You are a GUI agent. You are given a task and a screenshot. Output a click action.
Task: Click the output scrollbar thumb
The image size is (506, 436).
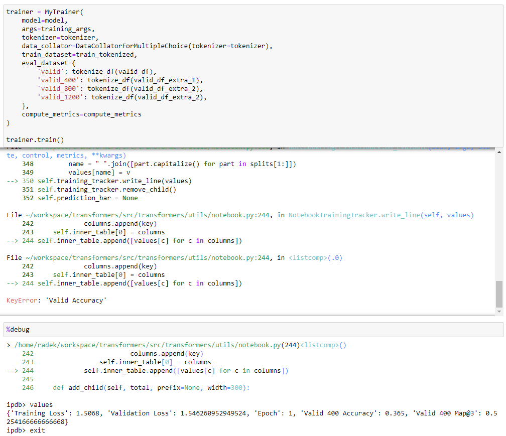tap(499, 294)
